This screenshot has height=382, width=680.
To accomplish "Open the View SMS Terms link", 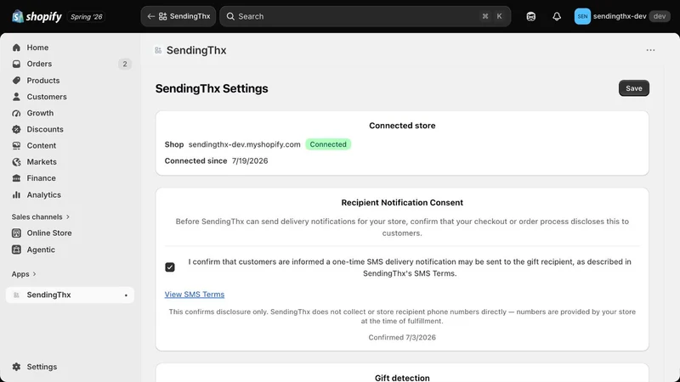I will click(195, 294).
